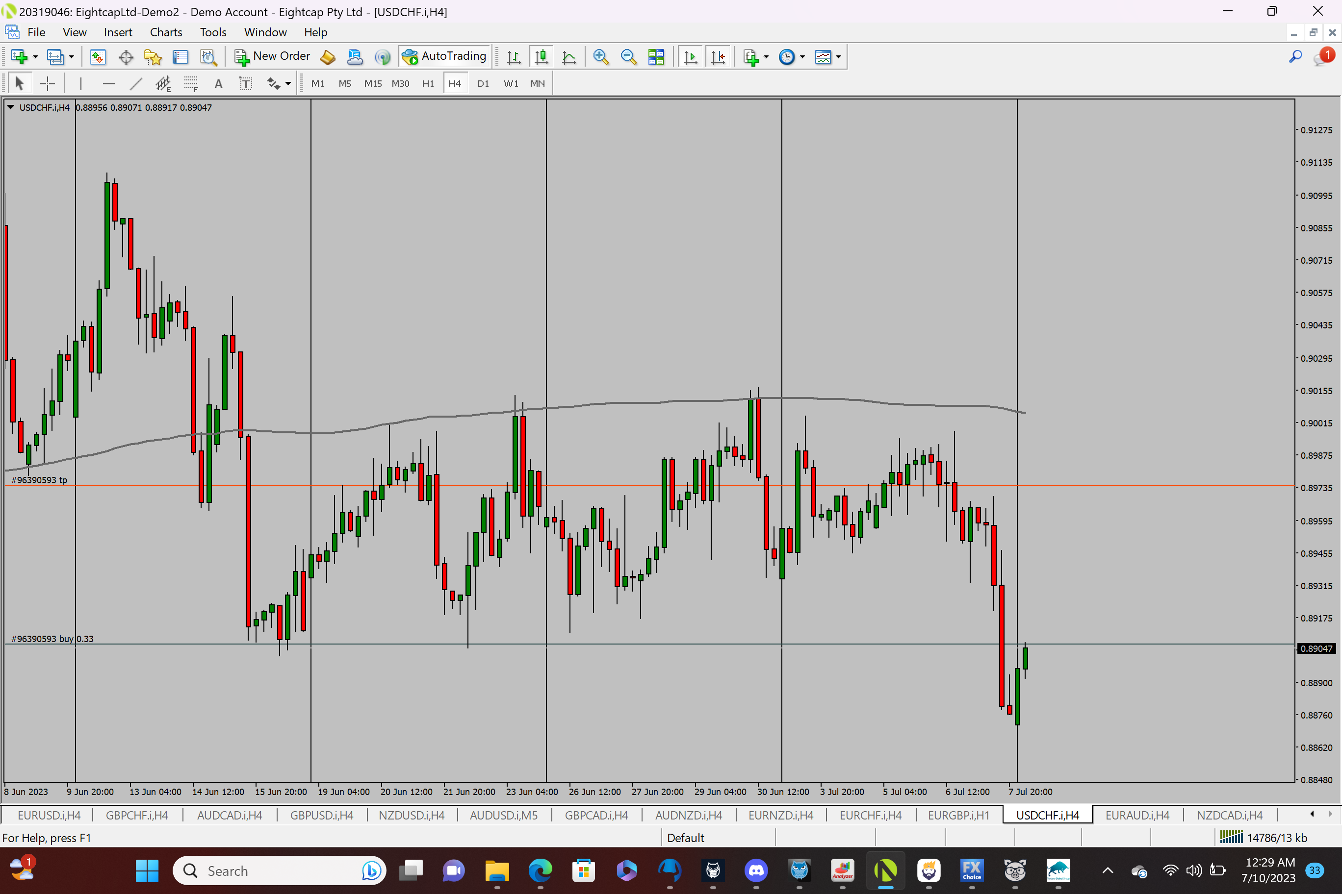Switch to the GBPUSD.i,H4 chart tab

coord(321,815)
